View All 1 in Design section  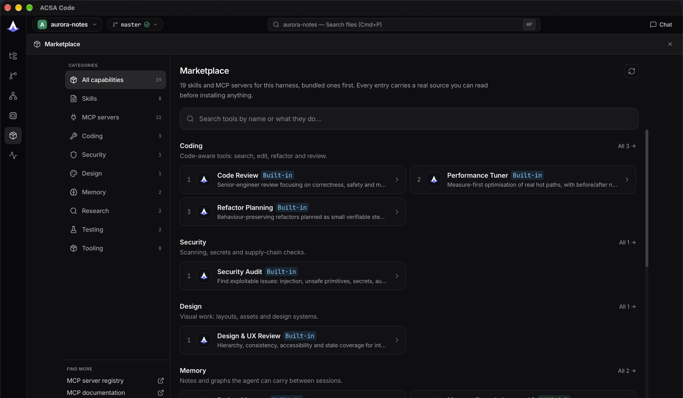click(627, 307)
